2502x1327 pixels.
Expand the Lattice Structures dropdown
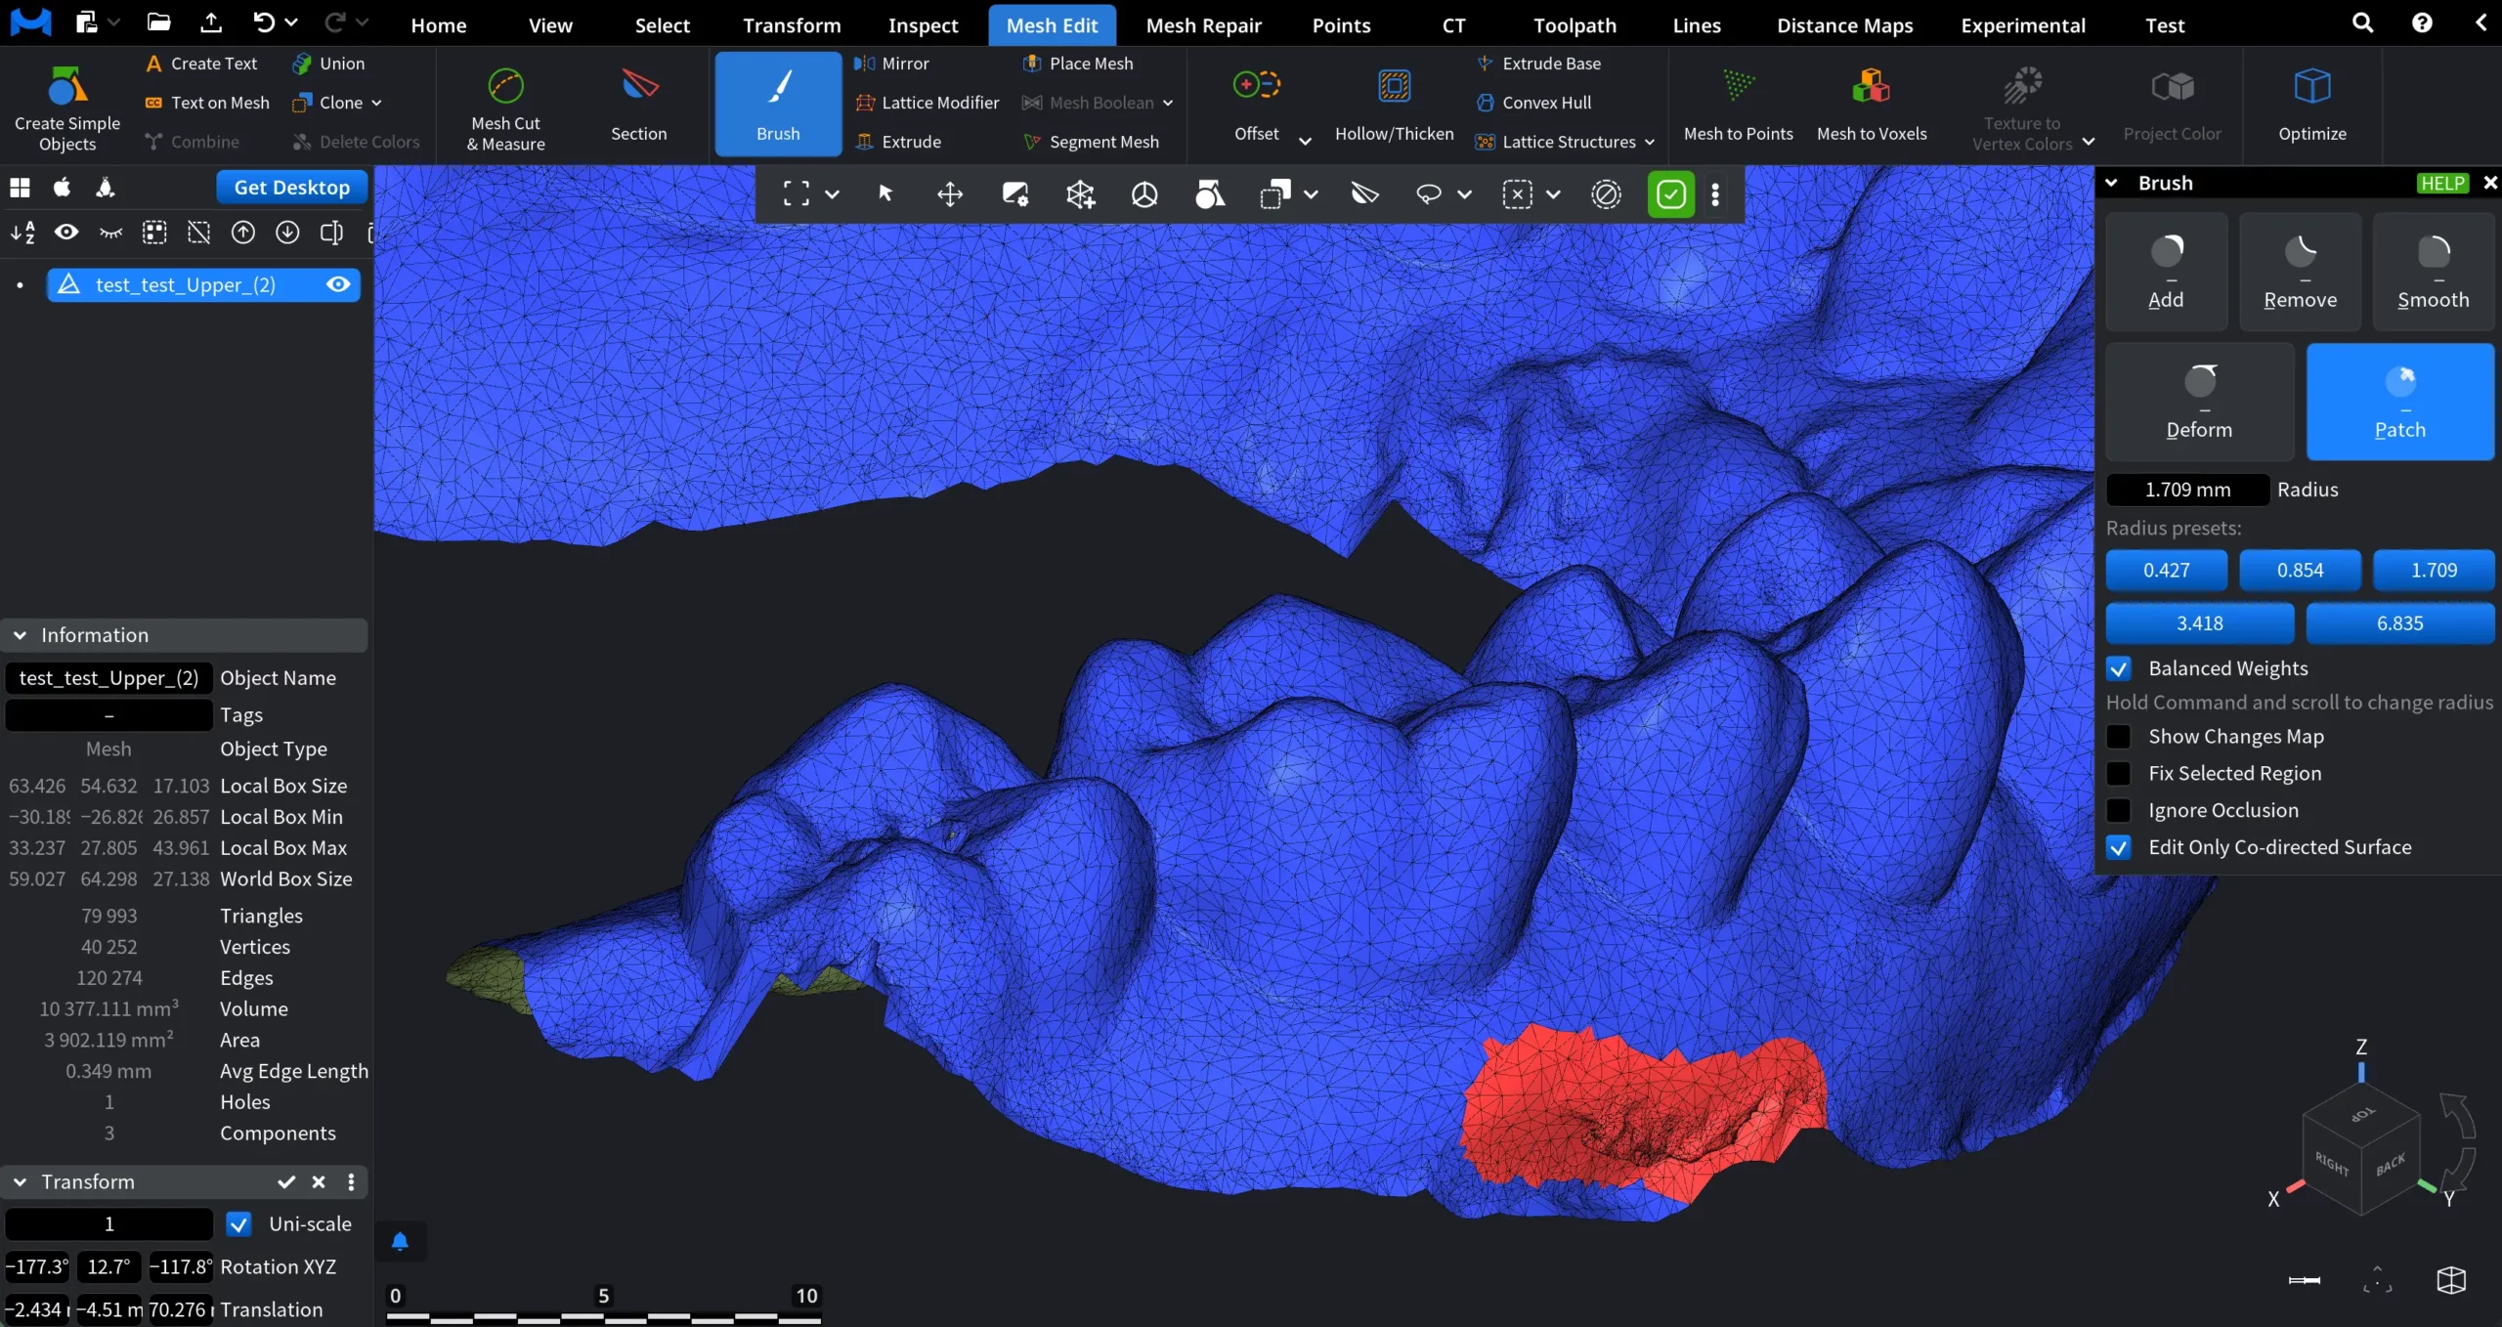(1650, 142)
